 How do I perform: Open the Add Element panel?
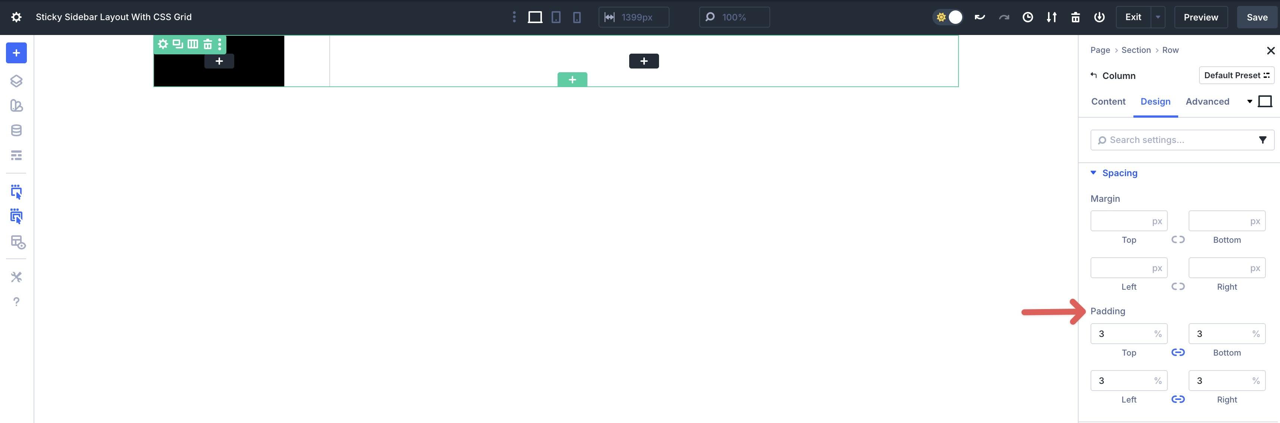click(x=16, y=53)
